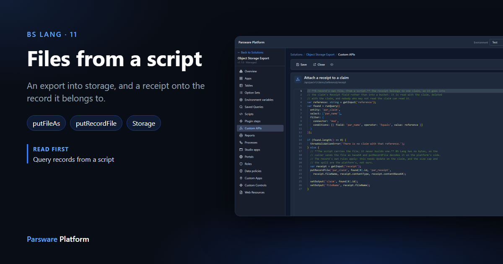This screenshot has height=264, width=503.
Task: Click the Custom Apps icon
Action: (241, 178)
